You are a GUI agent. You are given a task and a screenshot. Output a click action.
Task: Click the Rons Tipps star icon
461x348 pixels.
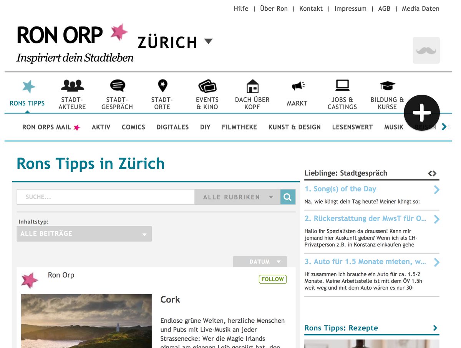29,87
